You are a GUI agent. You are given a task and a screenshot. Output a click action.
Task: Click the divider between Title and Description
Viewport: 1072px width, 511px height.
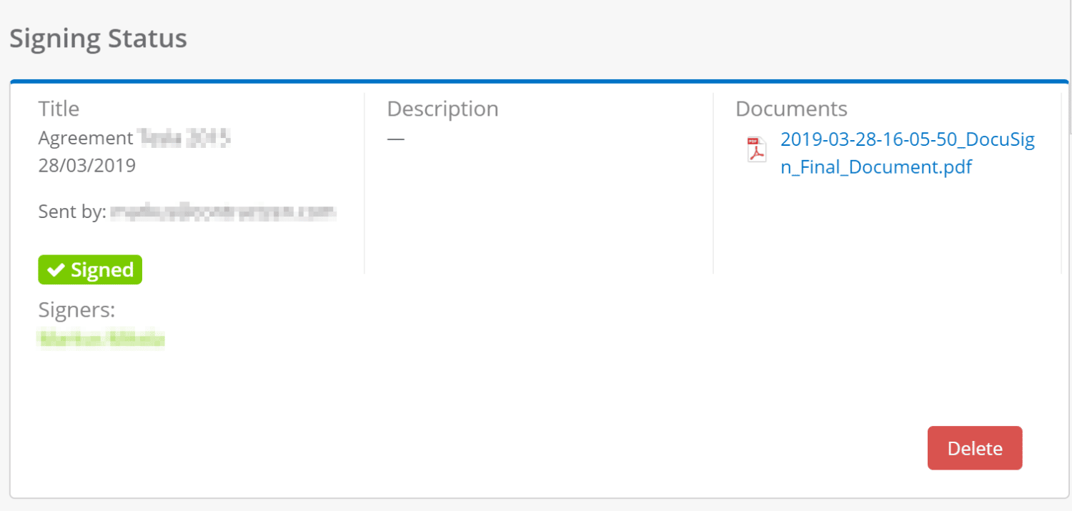[364, 183]
